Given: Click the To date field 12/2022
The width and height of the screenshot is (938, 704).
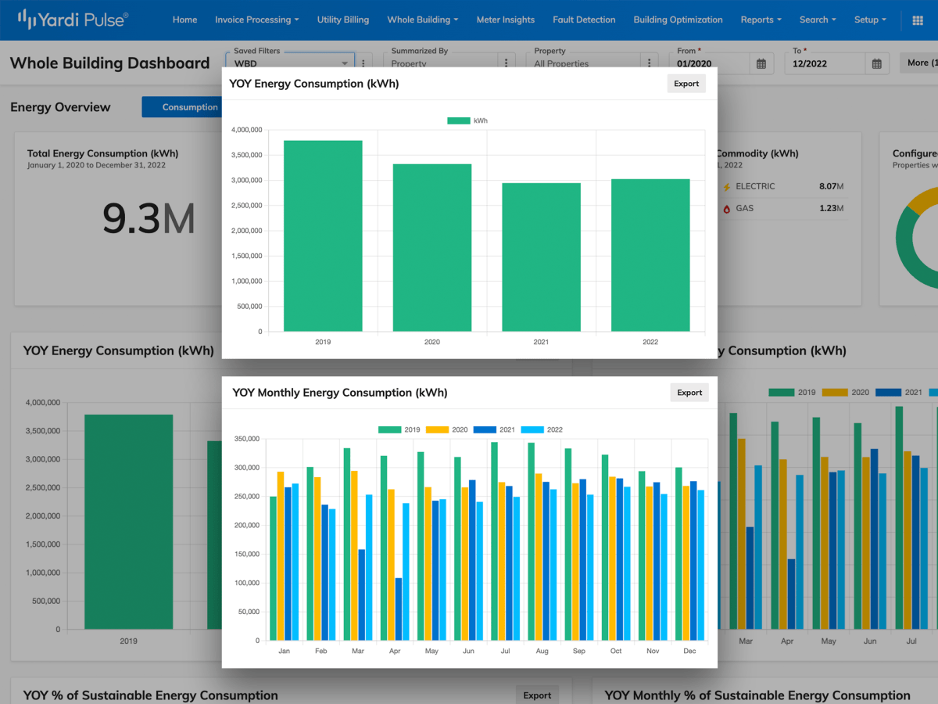Looking at the screenshot, I should click(825, 64).
